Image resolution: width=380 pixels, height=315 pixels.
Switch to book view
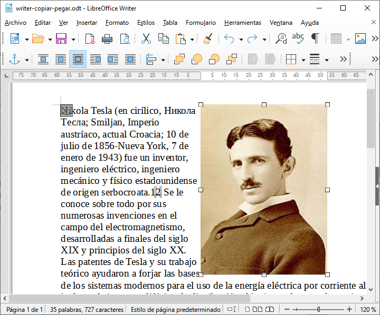[x=270, y=309]
